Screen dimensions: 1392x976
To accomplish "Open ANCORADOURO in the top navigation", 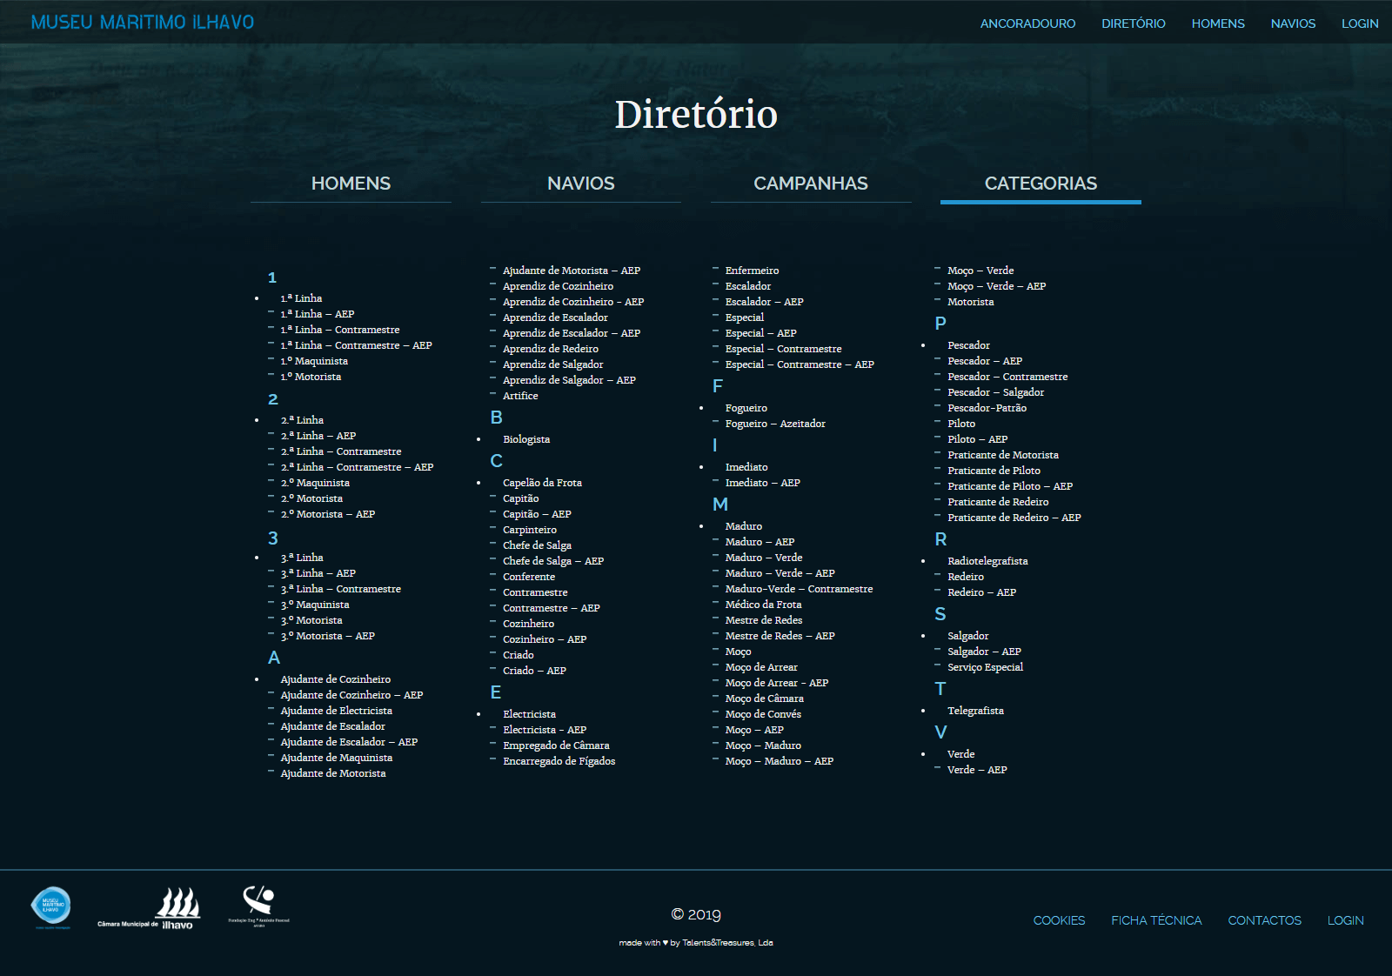I will coord(1028,23).
